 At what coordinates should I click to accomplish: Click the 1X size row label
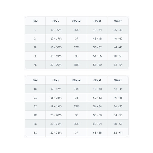[35, 89]
